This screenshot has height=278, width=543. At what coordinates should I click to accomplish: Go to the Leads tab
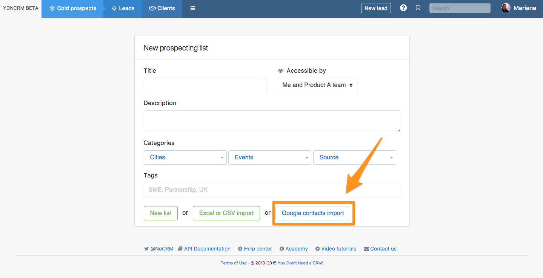123,8
